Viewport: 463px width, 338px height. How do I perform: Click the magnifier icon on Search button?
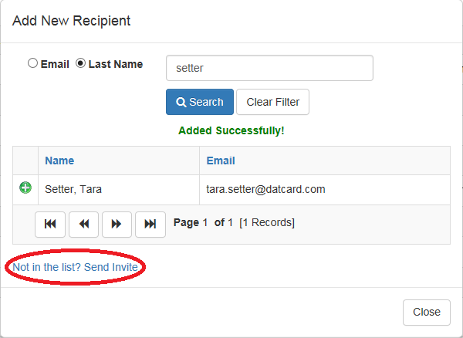181,102
